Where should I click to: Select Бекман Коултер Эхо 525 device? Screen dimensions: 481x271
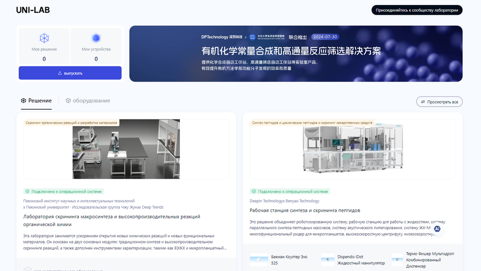[279, 260]
